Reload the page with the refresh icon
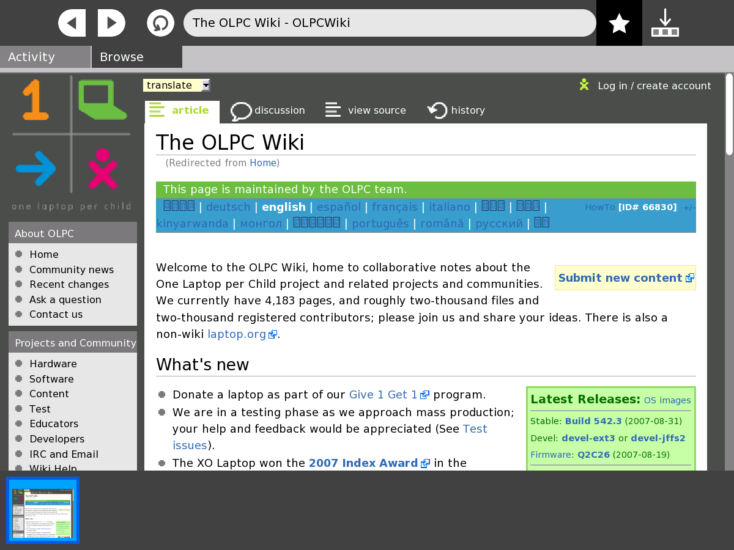Image resolution: width=734 pixels, height=550 pixels. (x=160, y=23)
